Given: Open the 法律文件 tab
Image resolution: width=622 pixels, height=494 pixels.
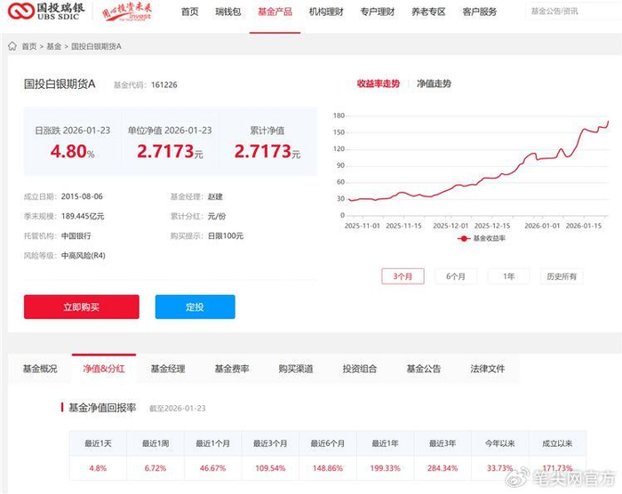Looking at the screenshot, I should coord(488,369).
